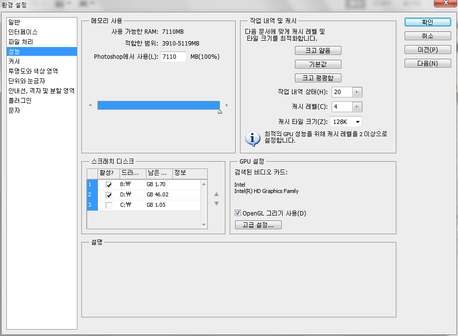
Task: Apply the 기본값 cache preset
Action: point(318,64)
